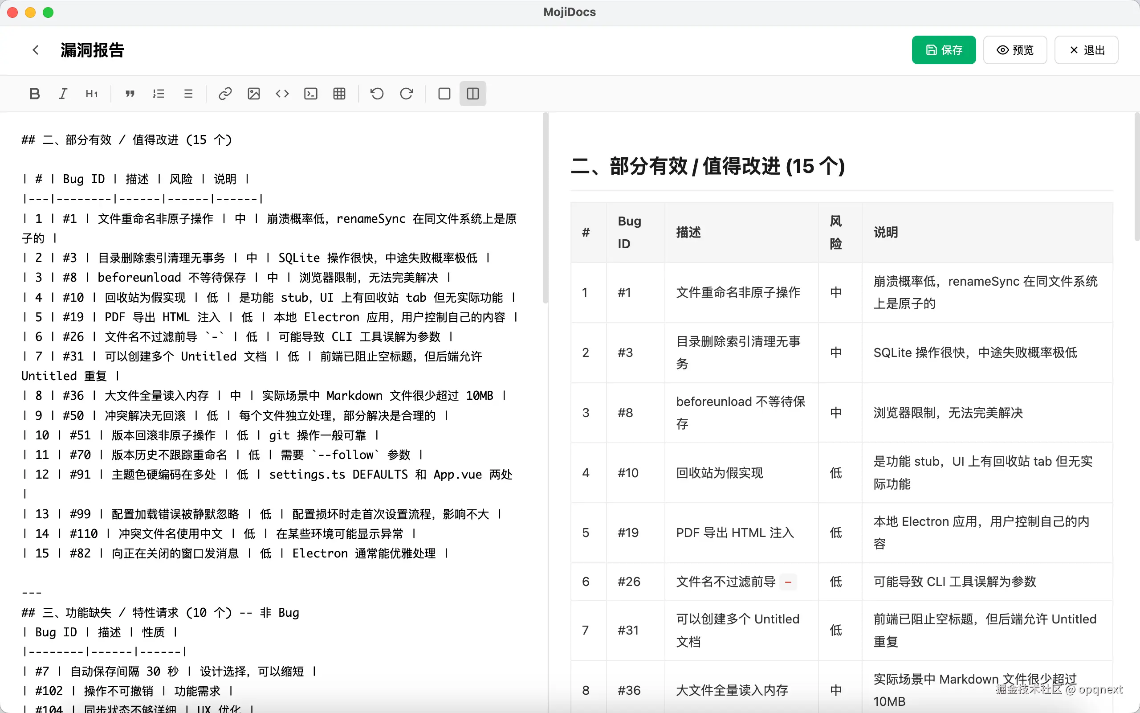Insert an H1 heading

[x=92, y=94]
